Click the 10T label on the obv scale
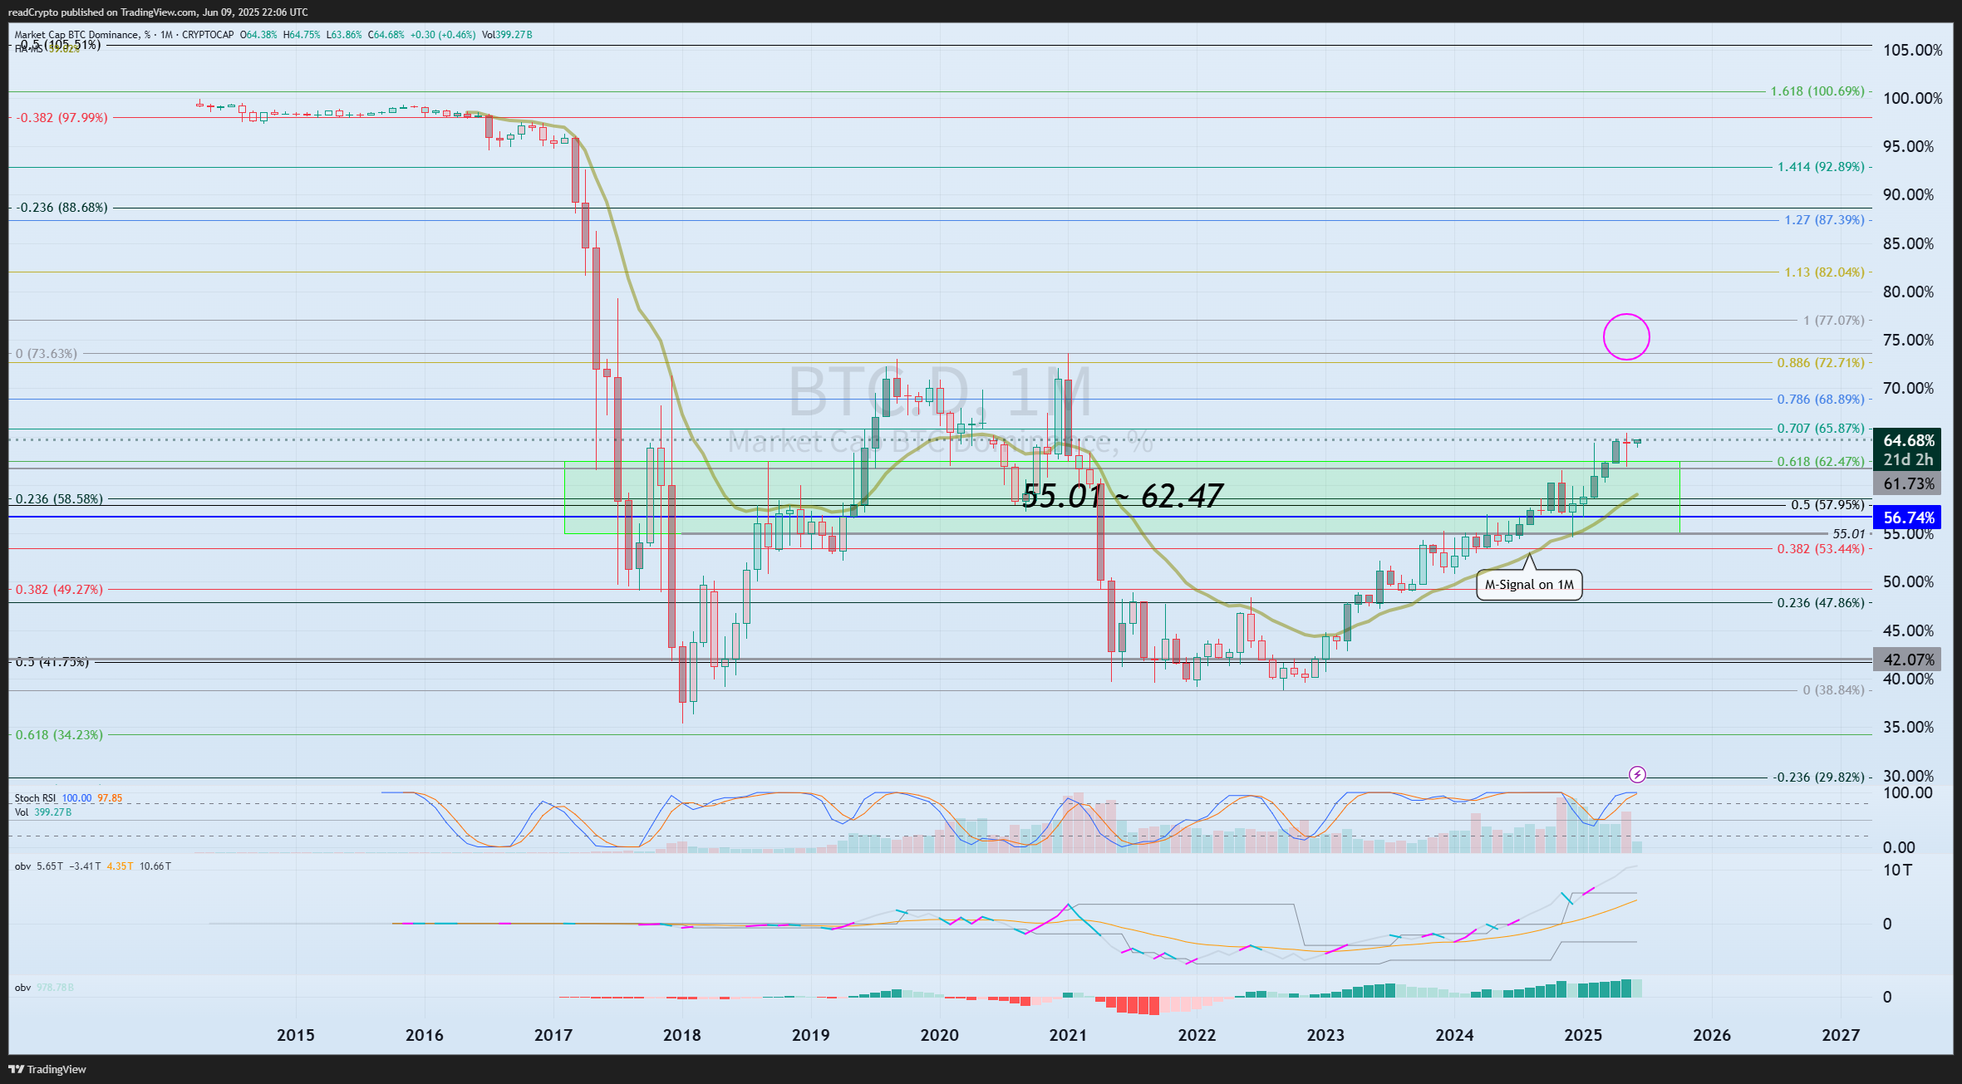This screenshot has width=1962, height=1084. (1897, 871)
